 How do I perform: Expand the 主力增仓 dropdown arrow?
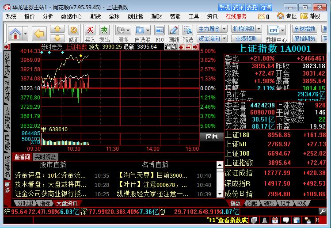point(224,29)
